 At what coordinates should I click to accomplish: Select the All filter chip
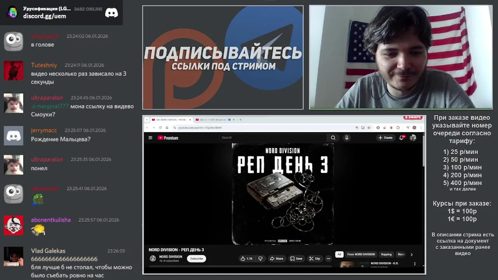tap(339, 254)
